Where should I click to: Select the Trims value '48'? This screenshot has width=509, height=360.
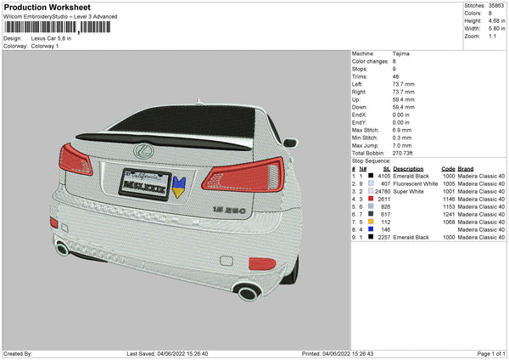coord(395,76)
